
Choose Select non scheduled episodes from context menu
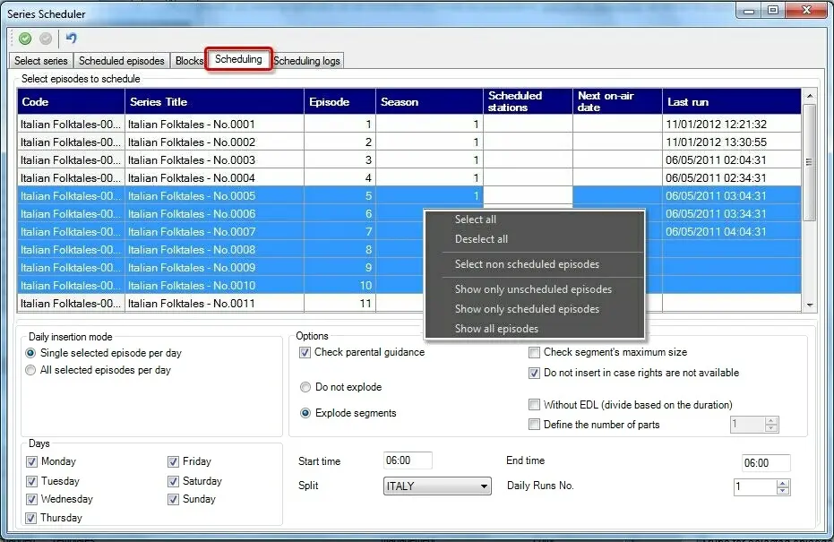(x=527, y=264)
